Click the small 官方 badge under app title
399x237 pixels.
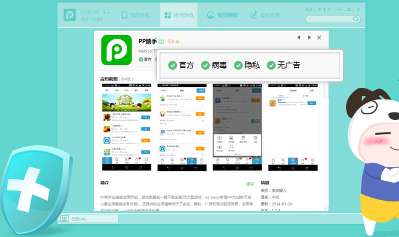tap(145, 59)
